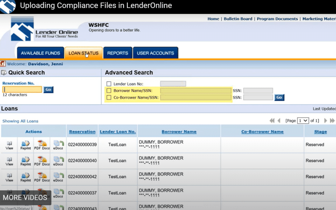This screenshot has height=210, width=336.
Task: Go to next page of loans
Action: pos(325,121)
